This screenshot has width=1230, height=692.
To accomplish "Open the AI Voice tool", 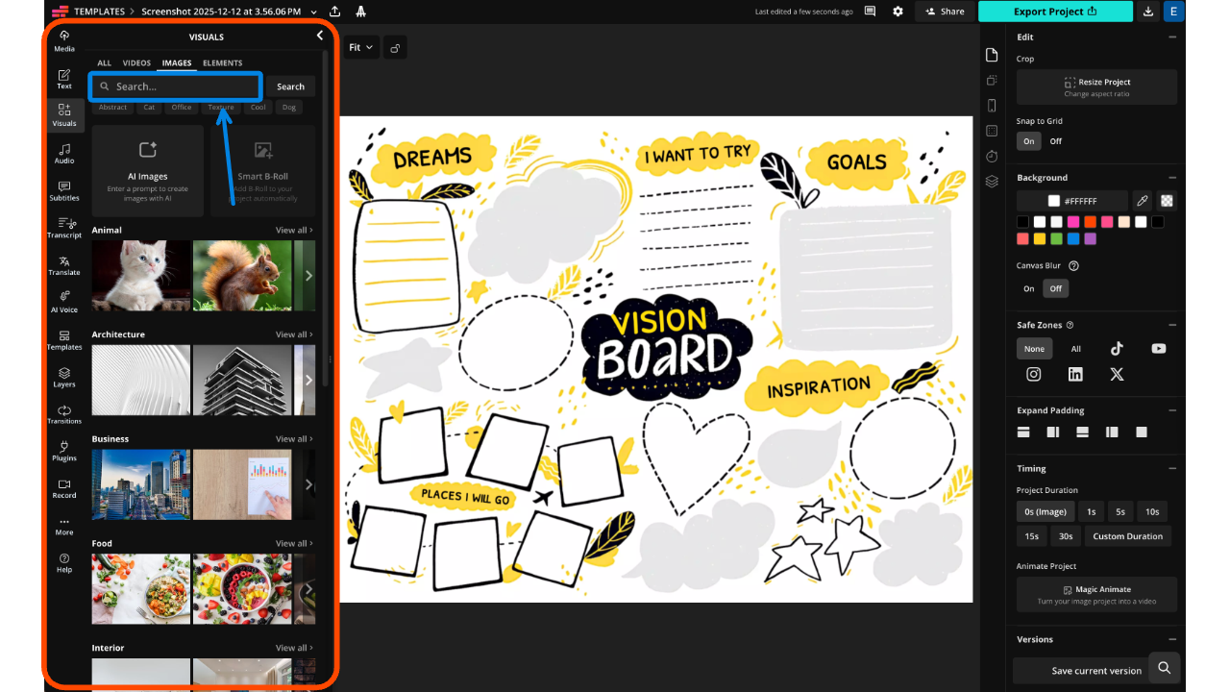I will (63, 304).
